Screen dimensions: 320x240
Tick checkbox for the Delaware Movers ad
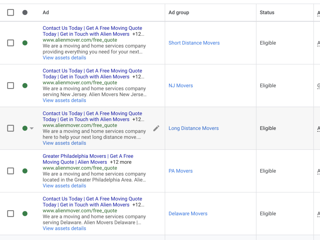coord(11,214)
